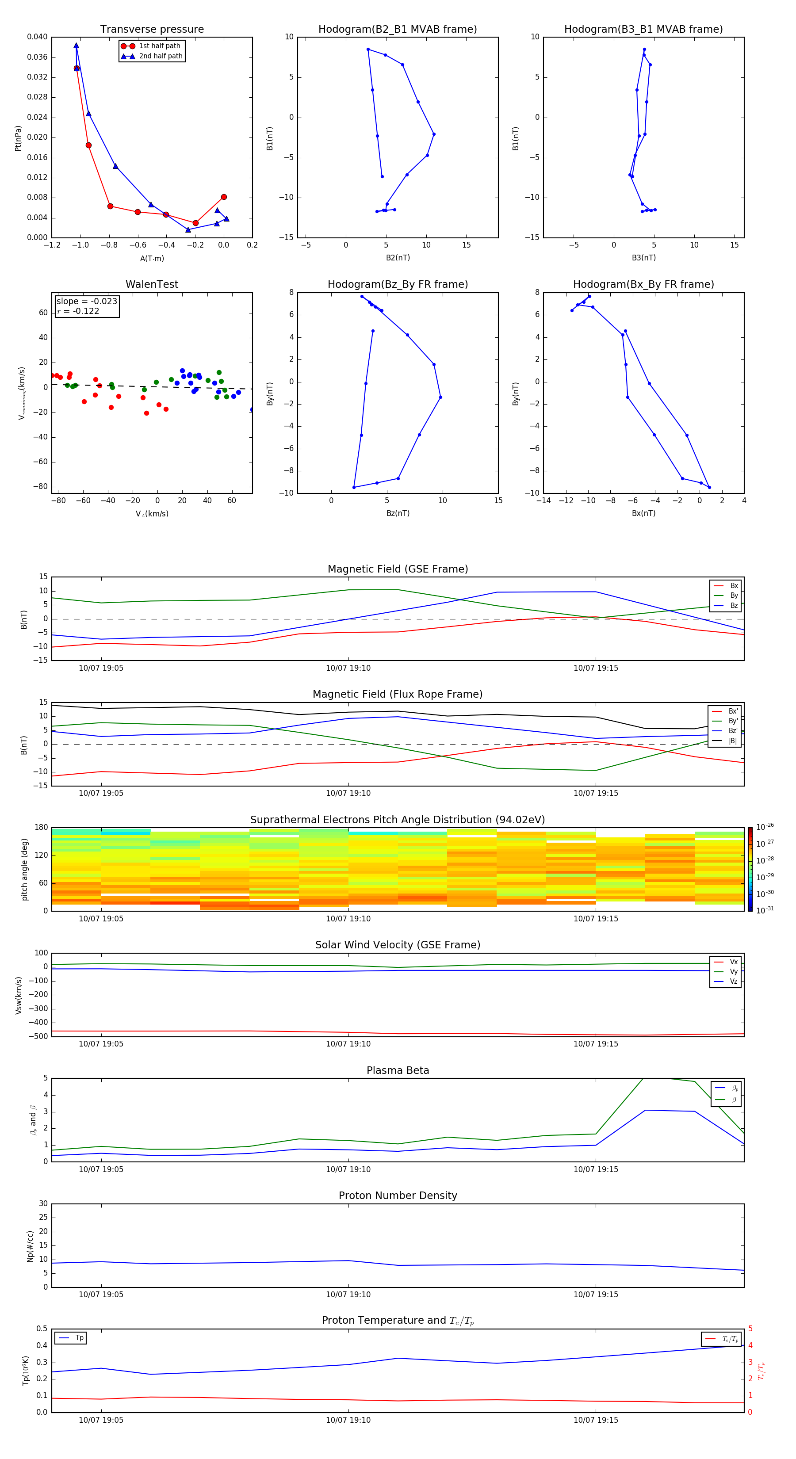Select the "2nd half path" legend entry

click(x=152, y=56)
